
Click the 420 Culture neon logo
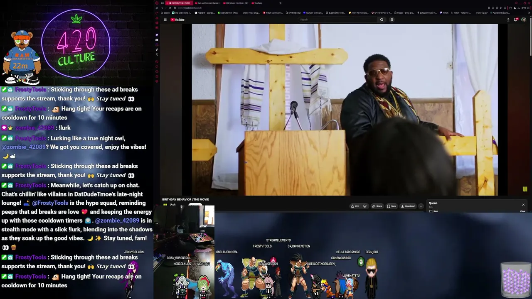(x=76, y=44)
